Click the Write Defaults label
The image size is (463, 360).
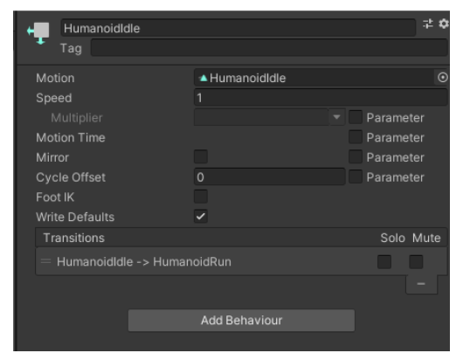(x=75, y=217)
